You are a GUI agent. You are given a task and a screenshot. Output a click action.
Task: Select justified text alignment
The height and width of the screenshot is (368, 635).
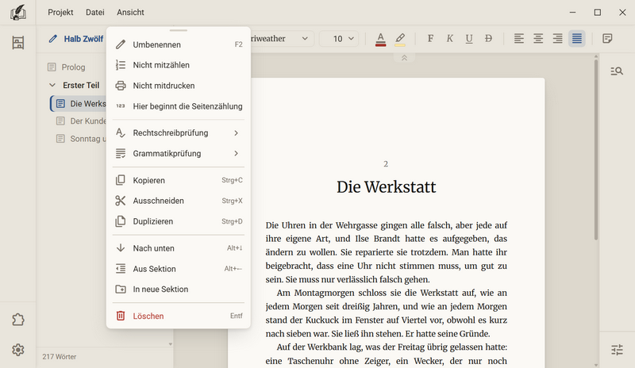[x=577, y=38]
